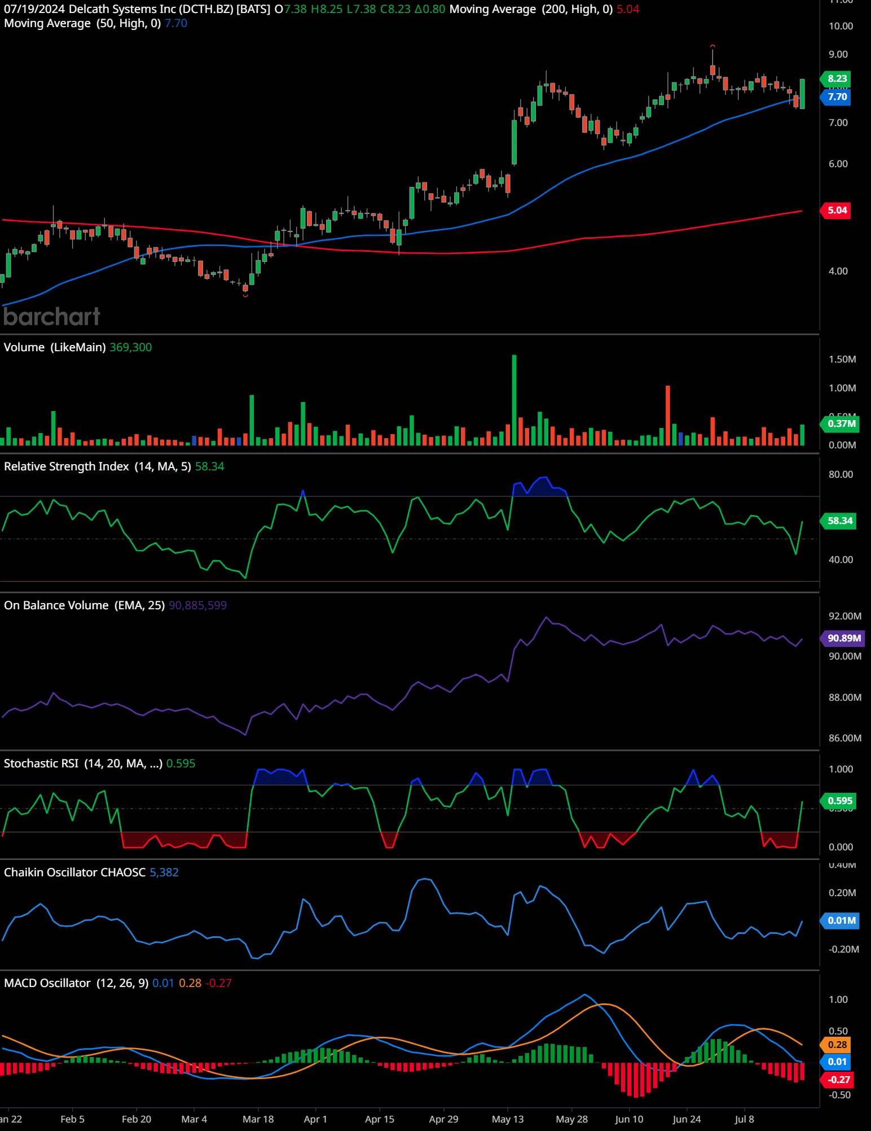871x1131 pixels.
Task: Click the tall red volume bar in mid-June
Action: [668, 416]
